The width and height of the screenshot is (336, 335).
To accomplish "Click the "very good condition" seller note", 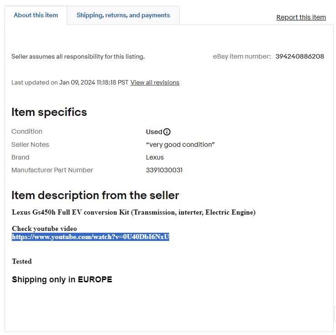I will (180, 145).
